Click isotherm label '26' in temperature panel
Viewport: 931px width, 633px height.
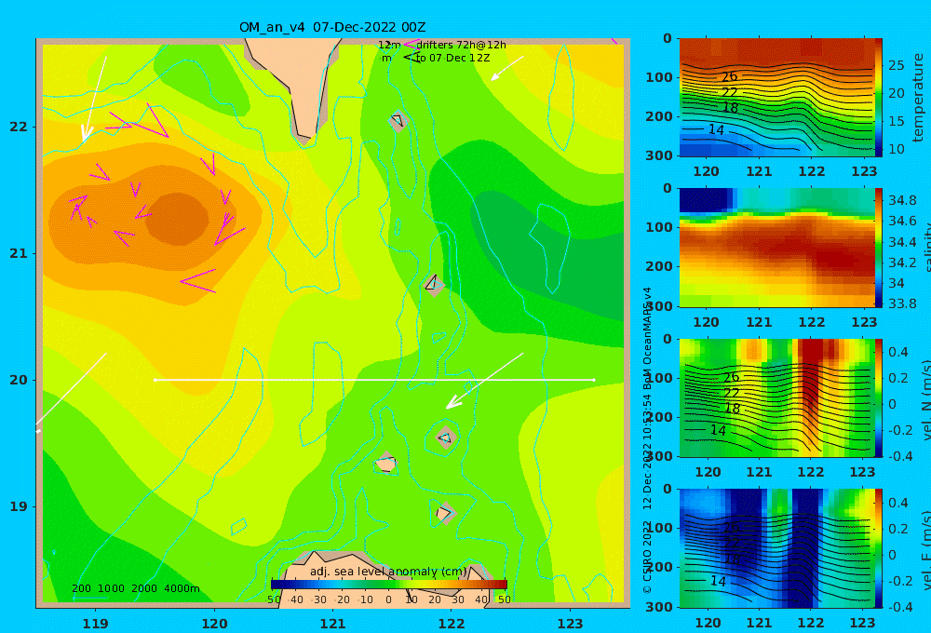730,76
